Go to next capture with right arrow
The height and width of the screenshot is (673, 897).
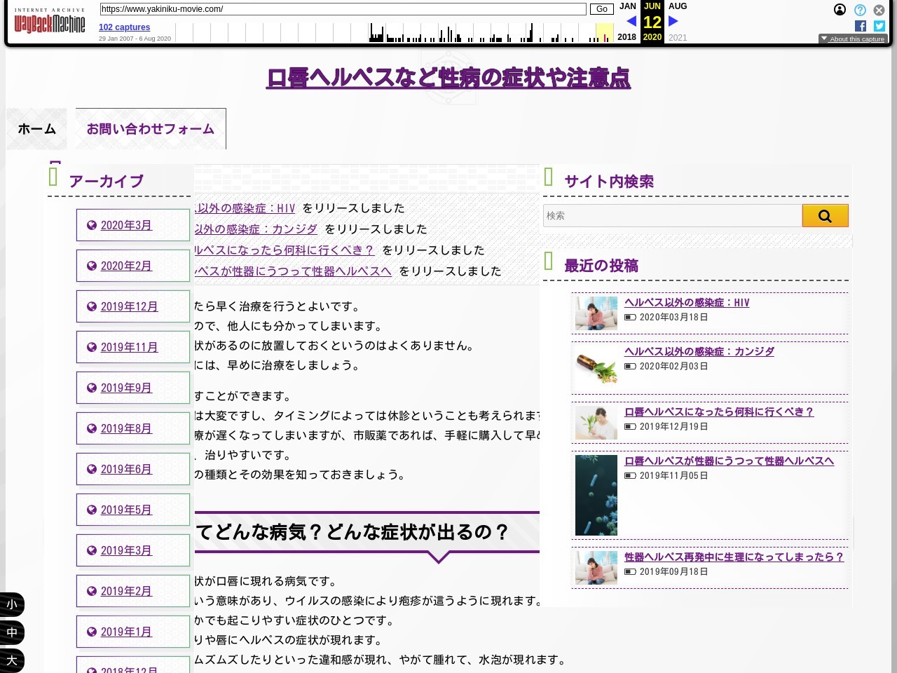point(673,21)
